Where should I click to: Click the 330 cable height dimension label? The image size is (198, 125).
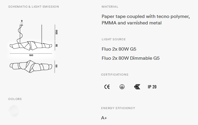[56, 32]
